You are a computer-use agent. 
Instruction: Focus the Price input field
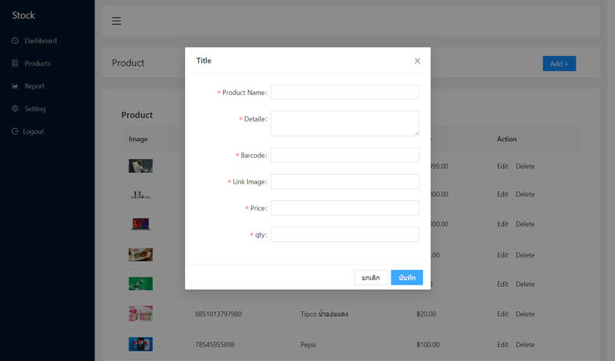point(345,208)
